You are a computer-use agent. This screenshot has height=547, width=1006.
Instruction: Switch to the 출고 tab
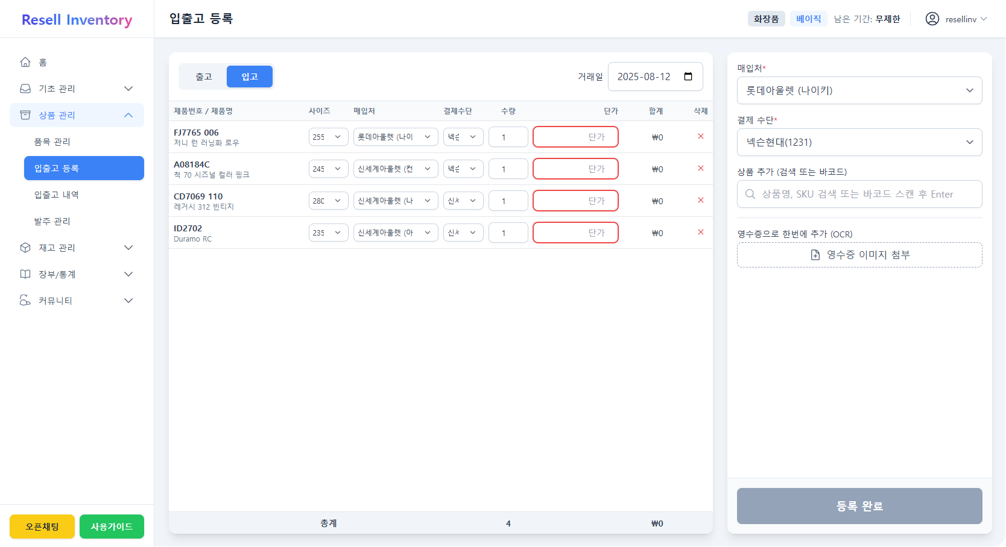click(x=203, y=77)
